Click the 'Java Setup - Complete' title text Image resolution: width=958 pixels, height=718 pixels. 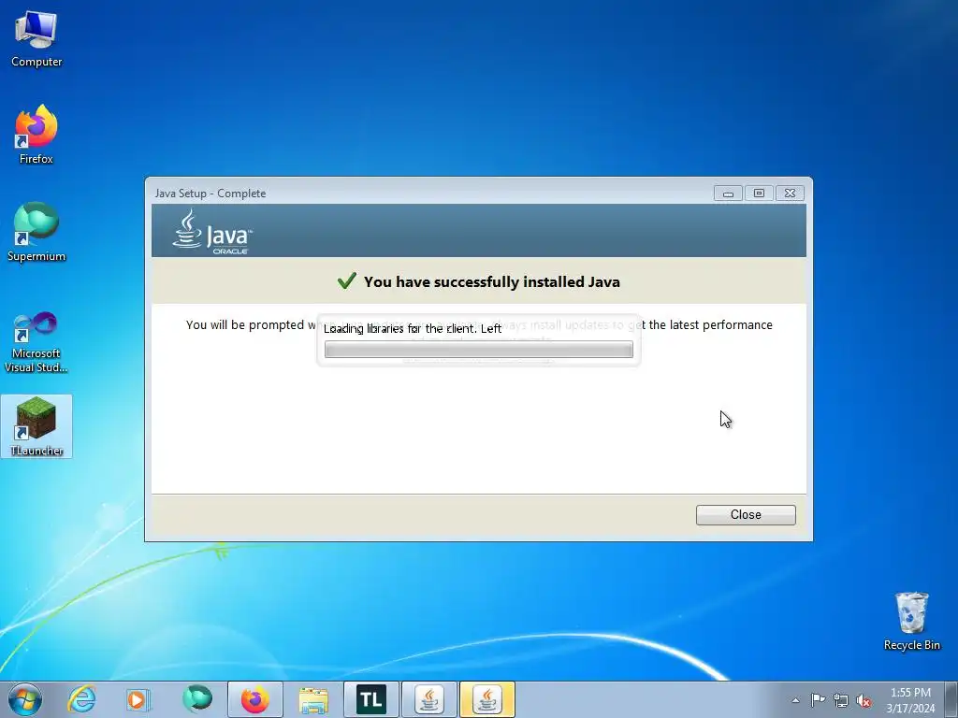coord(210,193)
